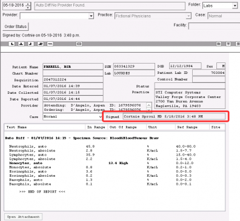Click the decimal tab icon in the toolbar

coord(41,44)
